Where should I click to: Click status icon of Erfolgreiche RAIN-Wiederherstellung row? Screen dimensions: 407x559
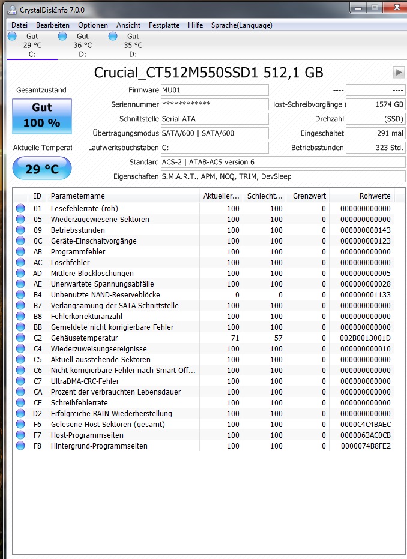pyautogui.click(x=20, y=413)
